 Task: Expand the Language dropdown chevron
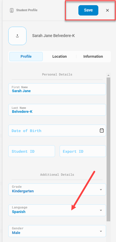coord(101,210)
